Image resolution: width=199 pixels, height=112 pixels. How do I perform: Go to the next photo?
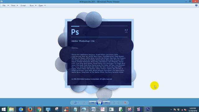(x=106, y=103)
